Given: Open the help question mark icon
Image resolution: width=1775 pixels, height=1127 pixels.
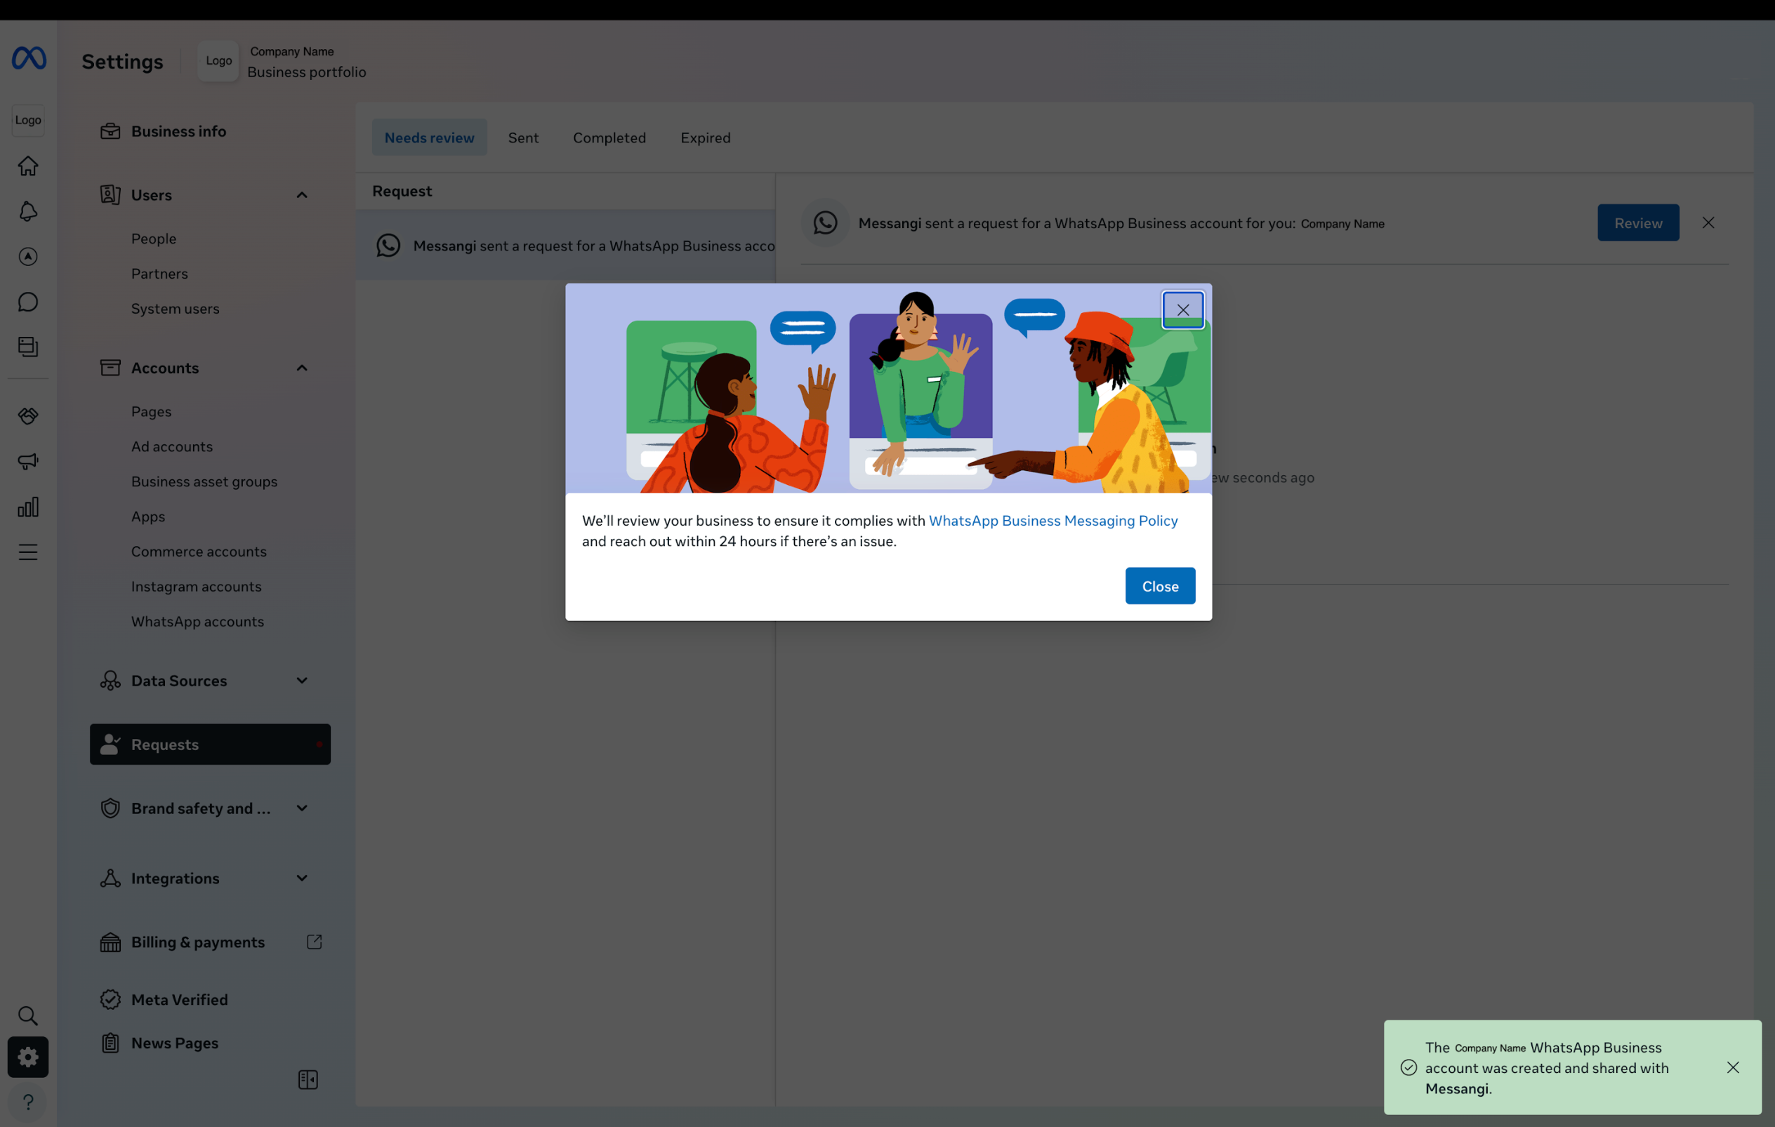Looking at the screenshot, I should [28, 1102].
